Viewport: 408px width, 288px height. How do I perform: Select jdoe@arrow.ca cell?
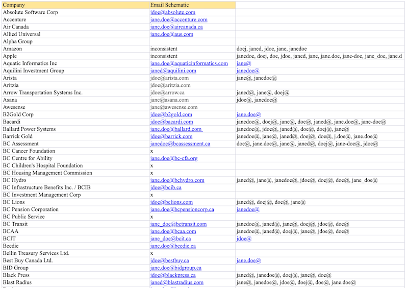click(x=193, y=92)
